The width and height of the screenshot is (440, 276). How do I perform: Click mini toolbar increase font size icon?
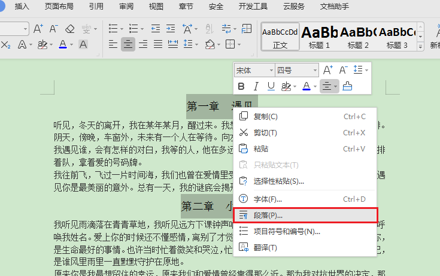pyautogui.click(x=328, y=70)
